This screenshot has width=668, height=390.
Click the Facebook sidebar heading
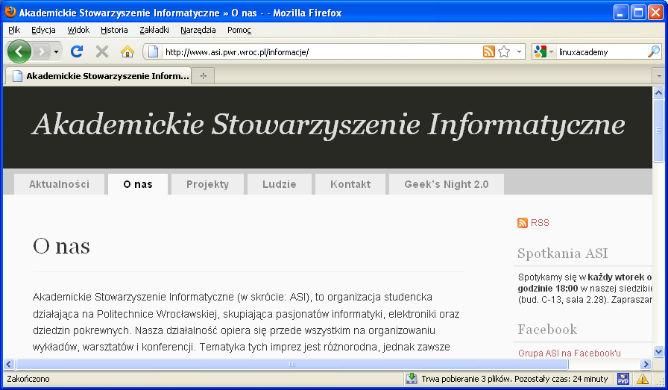(x=547, y=329)
